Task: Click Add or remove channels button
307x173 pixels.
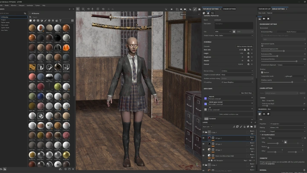Action: click(244, 46)
